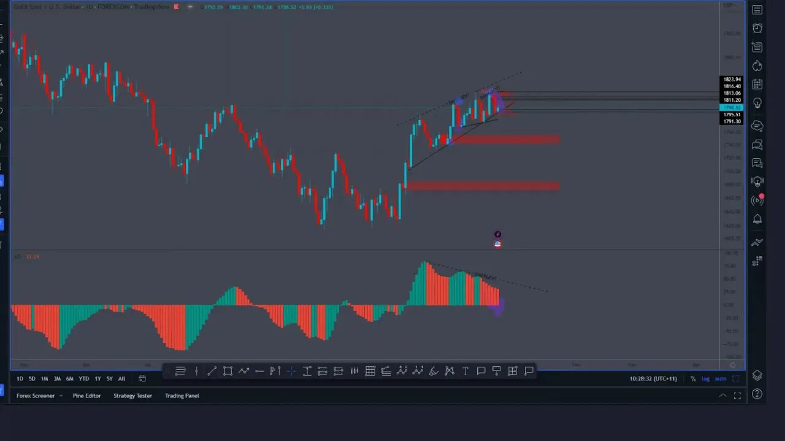Set chart range to 1M
The height and width of the screenshot is (441, 785).
click(x=44, y=379)
